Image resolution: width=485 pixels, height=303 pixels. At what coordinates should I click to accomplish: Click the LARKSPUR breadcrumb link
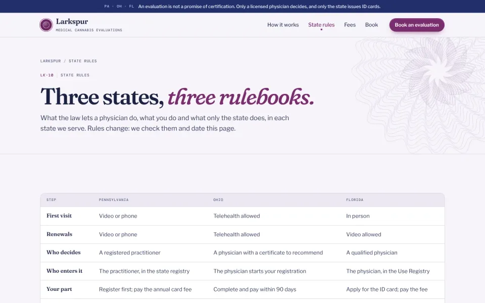(x=51, y=61)
